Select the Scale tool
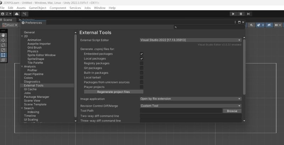284x145 pixels. pyautogui.click(x=3, y=50)
